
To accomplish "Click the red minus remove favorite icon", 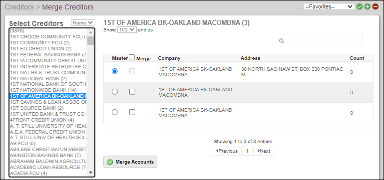I will (376, 6).
